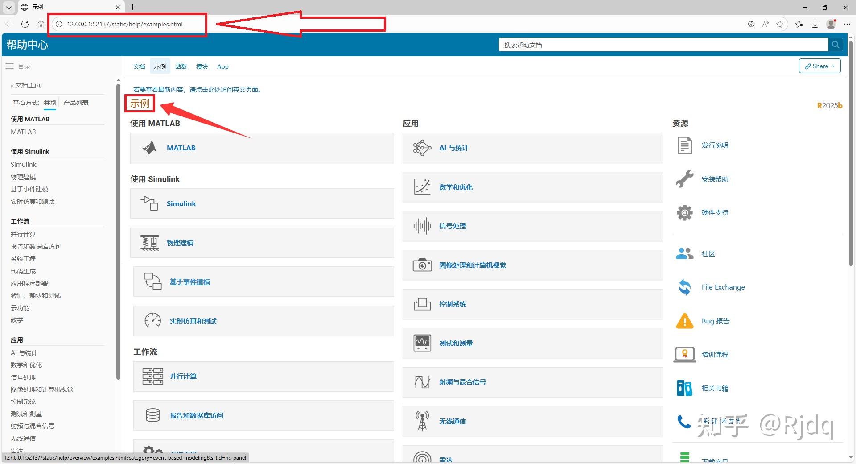Select 控制系统 in the sidebar
856x464 pixels.
coord(23,402)
